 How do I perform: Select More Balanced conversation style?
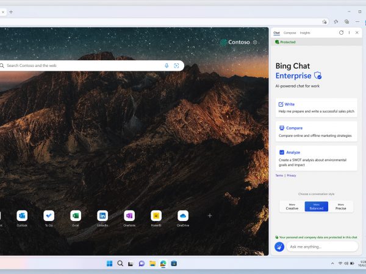[x=316, y=206]
